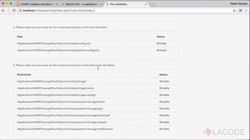The width and height of the screenshot is (250, 140).
Task: Click Writable status for storage/cache/ directory
Action: tap(164, 102)
